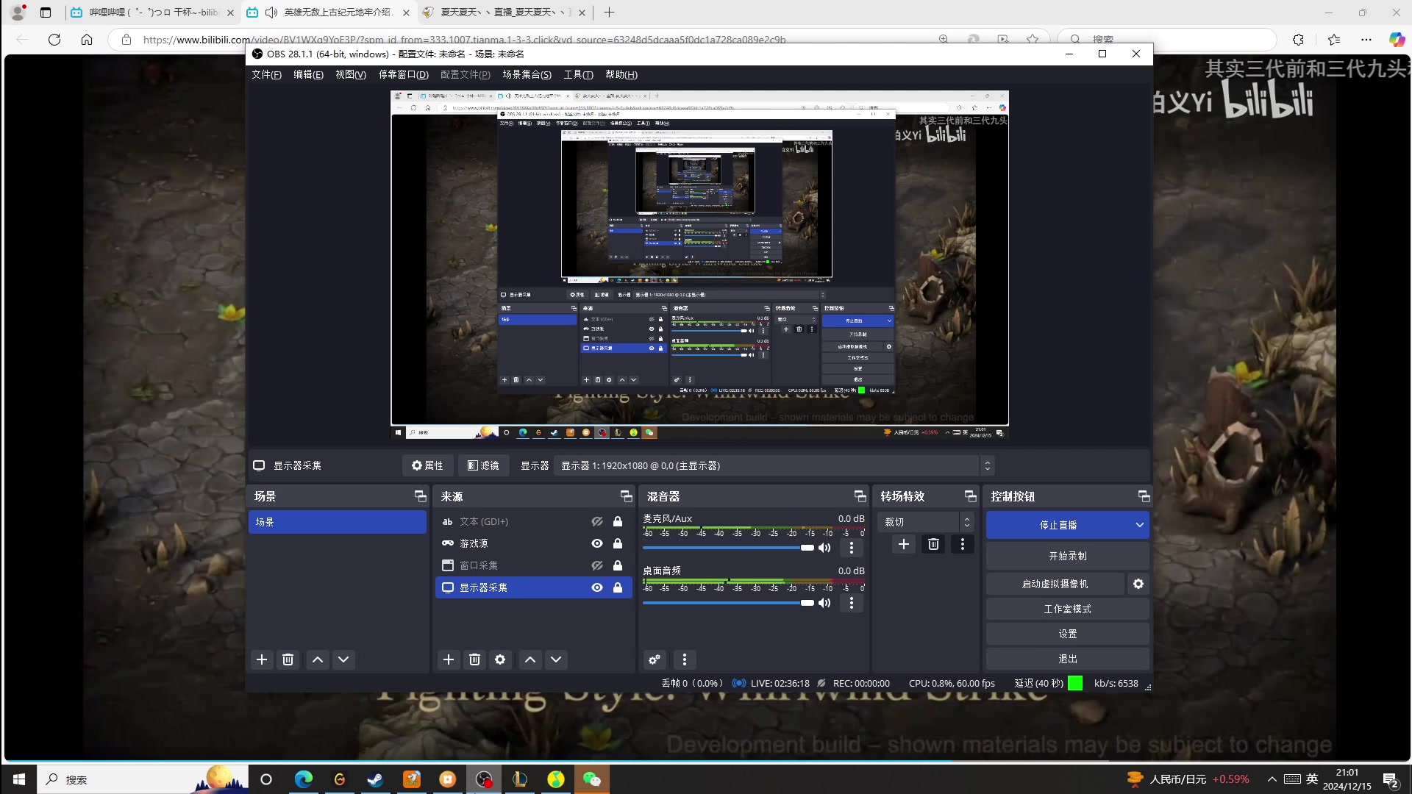Open 麦克风/Aux three-dot options
Viewport: 1412px width, 794px height.
point(852,548)
